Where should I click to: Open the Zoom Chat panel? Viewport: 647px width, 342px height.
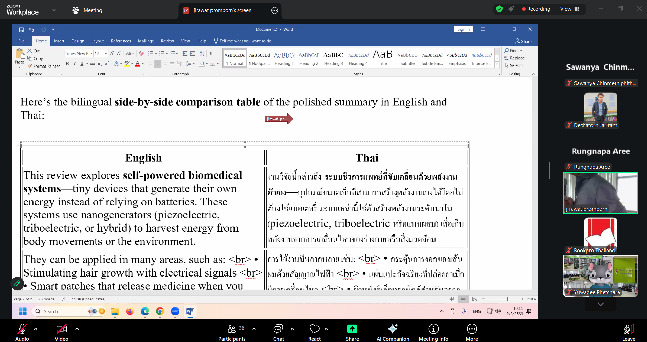[278, 332]
